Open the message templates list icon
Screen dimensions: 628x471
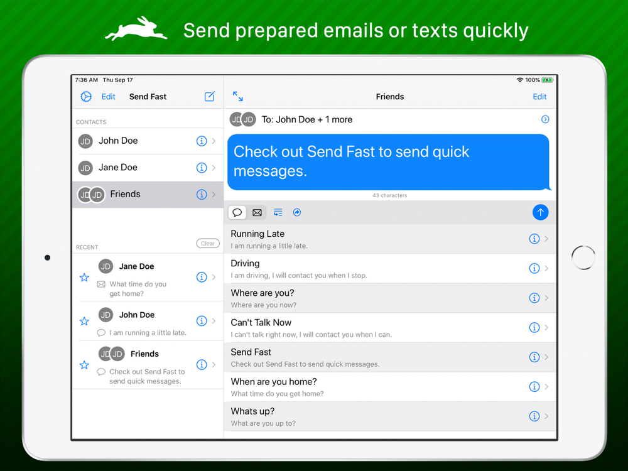[x=278, y=212]
